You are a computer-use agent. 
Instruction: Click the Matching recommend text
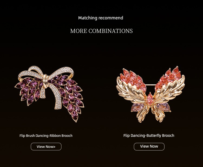101,18
